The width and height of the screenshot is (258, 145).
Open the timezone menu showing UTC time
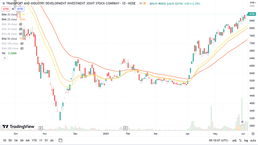pyautogui.click(x=218, y=140)
